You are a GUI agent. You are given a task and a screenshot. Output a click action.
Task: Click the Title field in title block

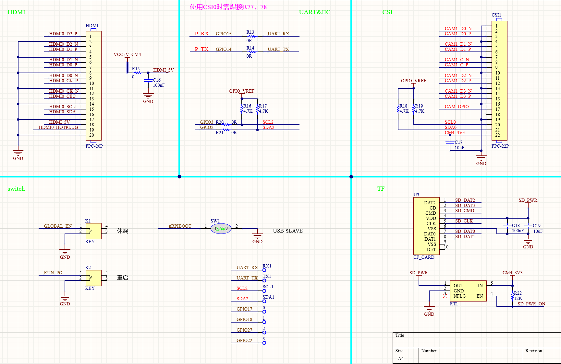pos(477,340)
